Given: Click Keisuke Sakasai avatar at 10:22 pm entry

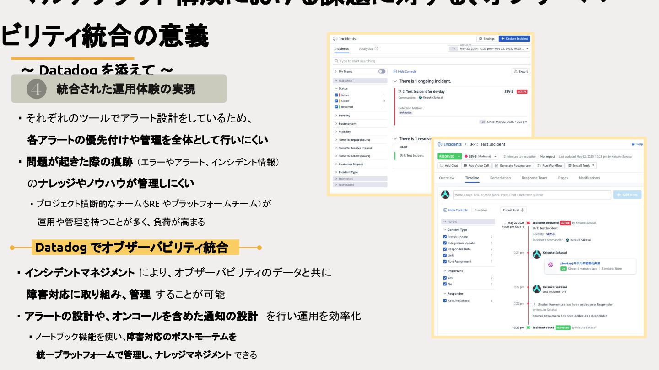Looking at the screenshot, I should (537, 289).
